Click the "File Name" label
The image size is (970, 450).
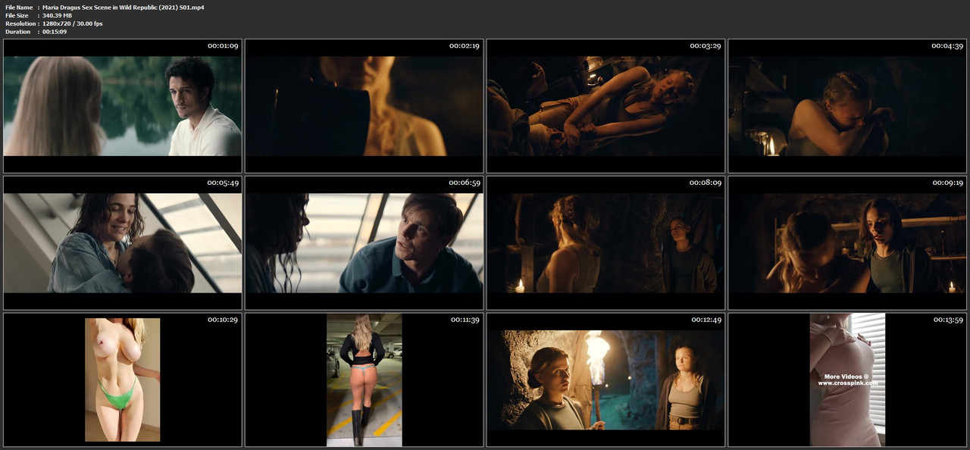(x=19, y=7)
